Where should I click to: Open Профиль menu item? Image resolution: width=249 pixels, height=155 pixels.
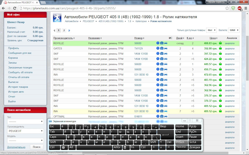click(x=13, y=48)
